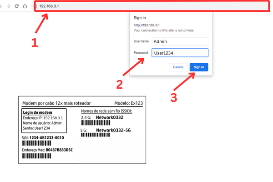Click the 2,4 G network name Network0332
This screenshot has width=273, height=182.
(x=110, y=117)
